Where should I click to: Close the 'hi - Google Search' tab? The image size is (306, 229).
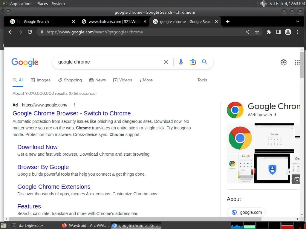(74, 21)
